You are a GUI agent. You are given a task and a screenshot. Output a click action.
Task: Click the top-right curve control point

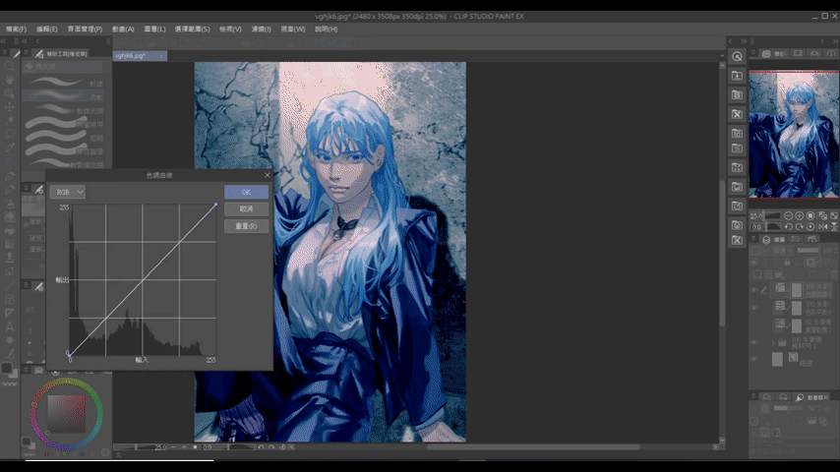point(215,205)
